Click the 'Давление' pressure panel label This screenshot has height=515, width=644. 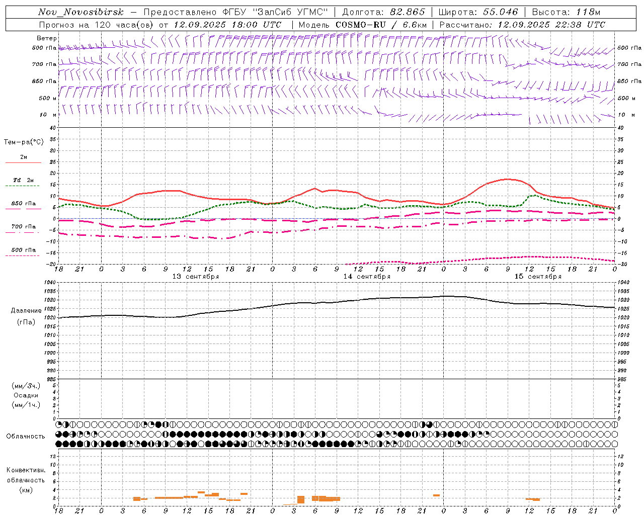26,311
